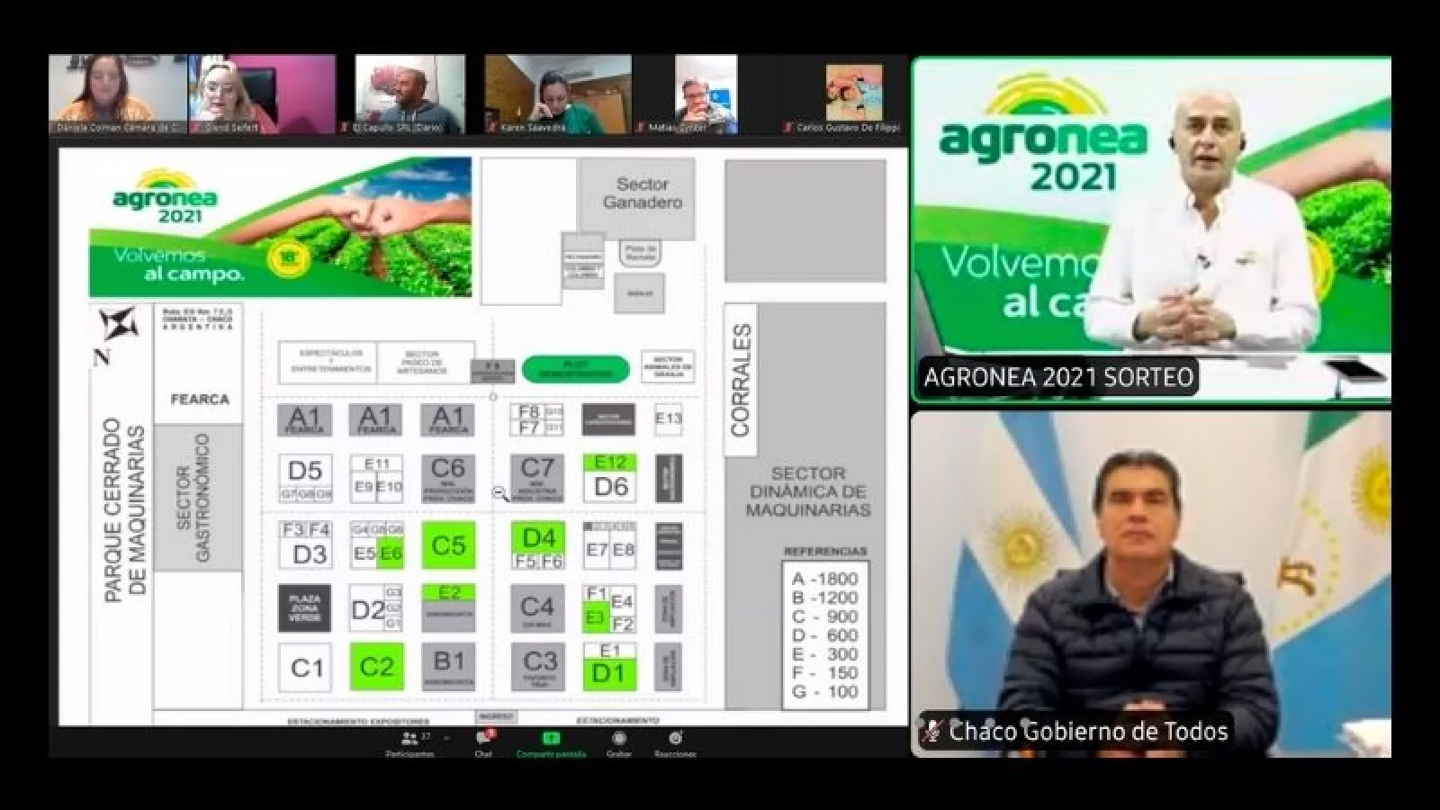Click muted mic icon beside Karen Saavedra

point(492,128)
